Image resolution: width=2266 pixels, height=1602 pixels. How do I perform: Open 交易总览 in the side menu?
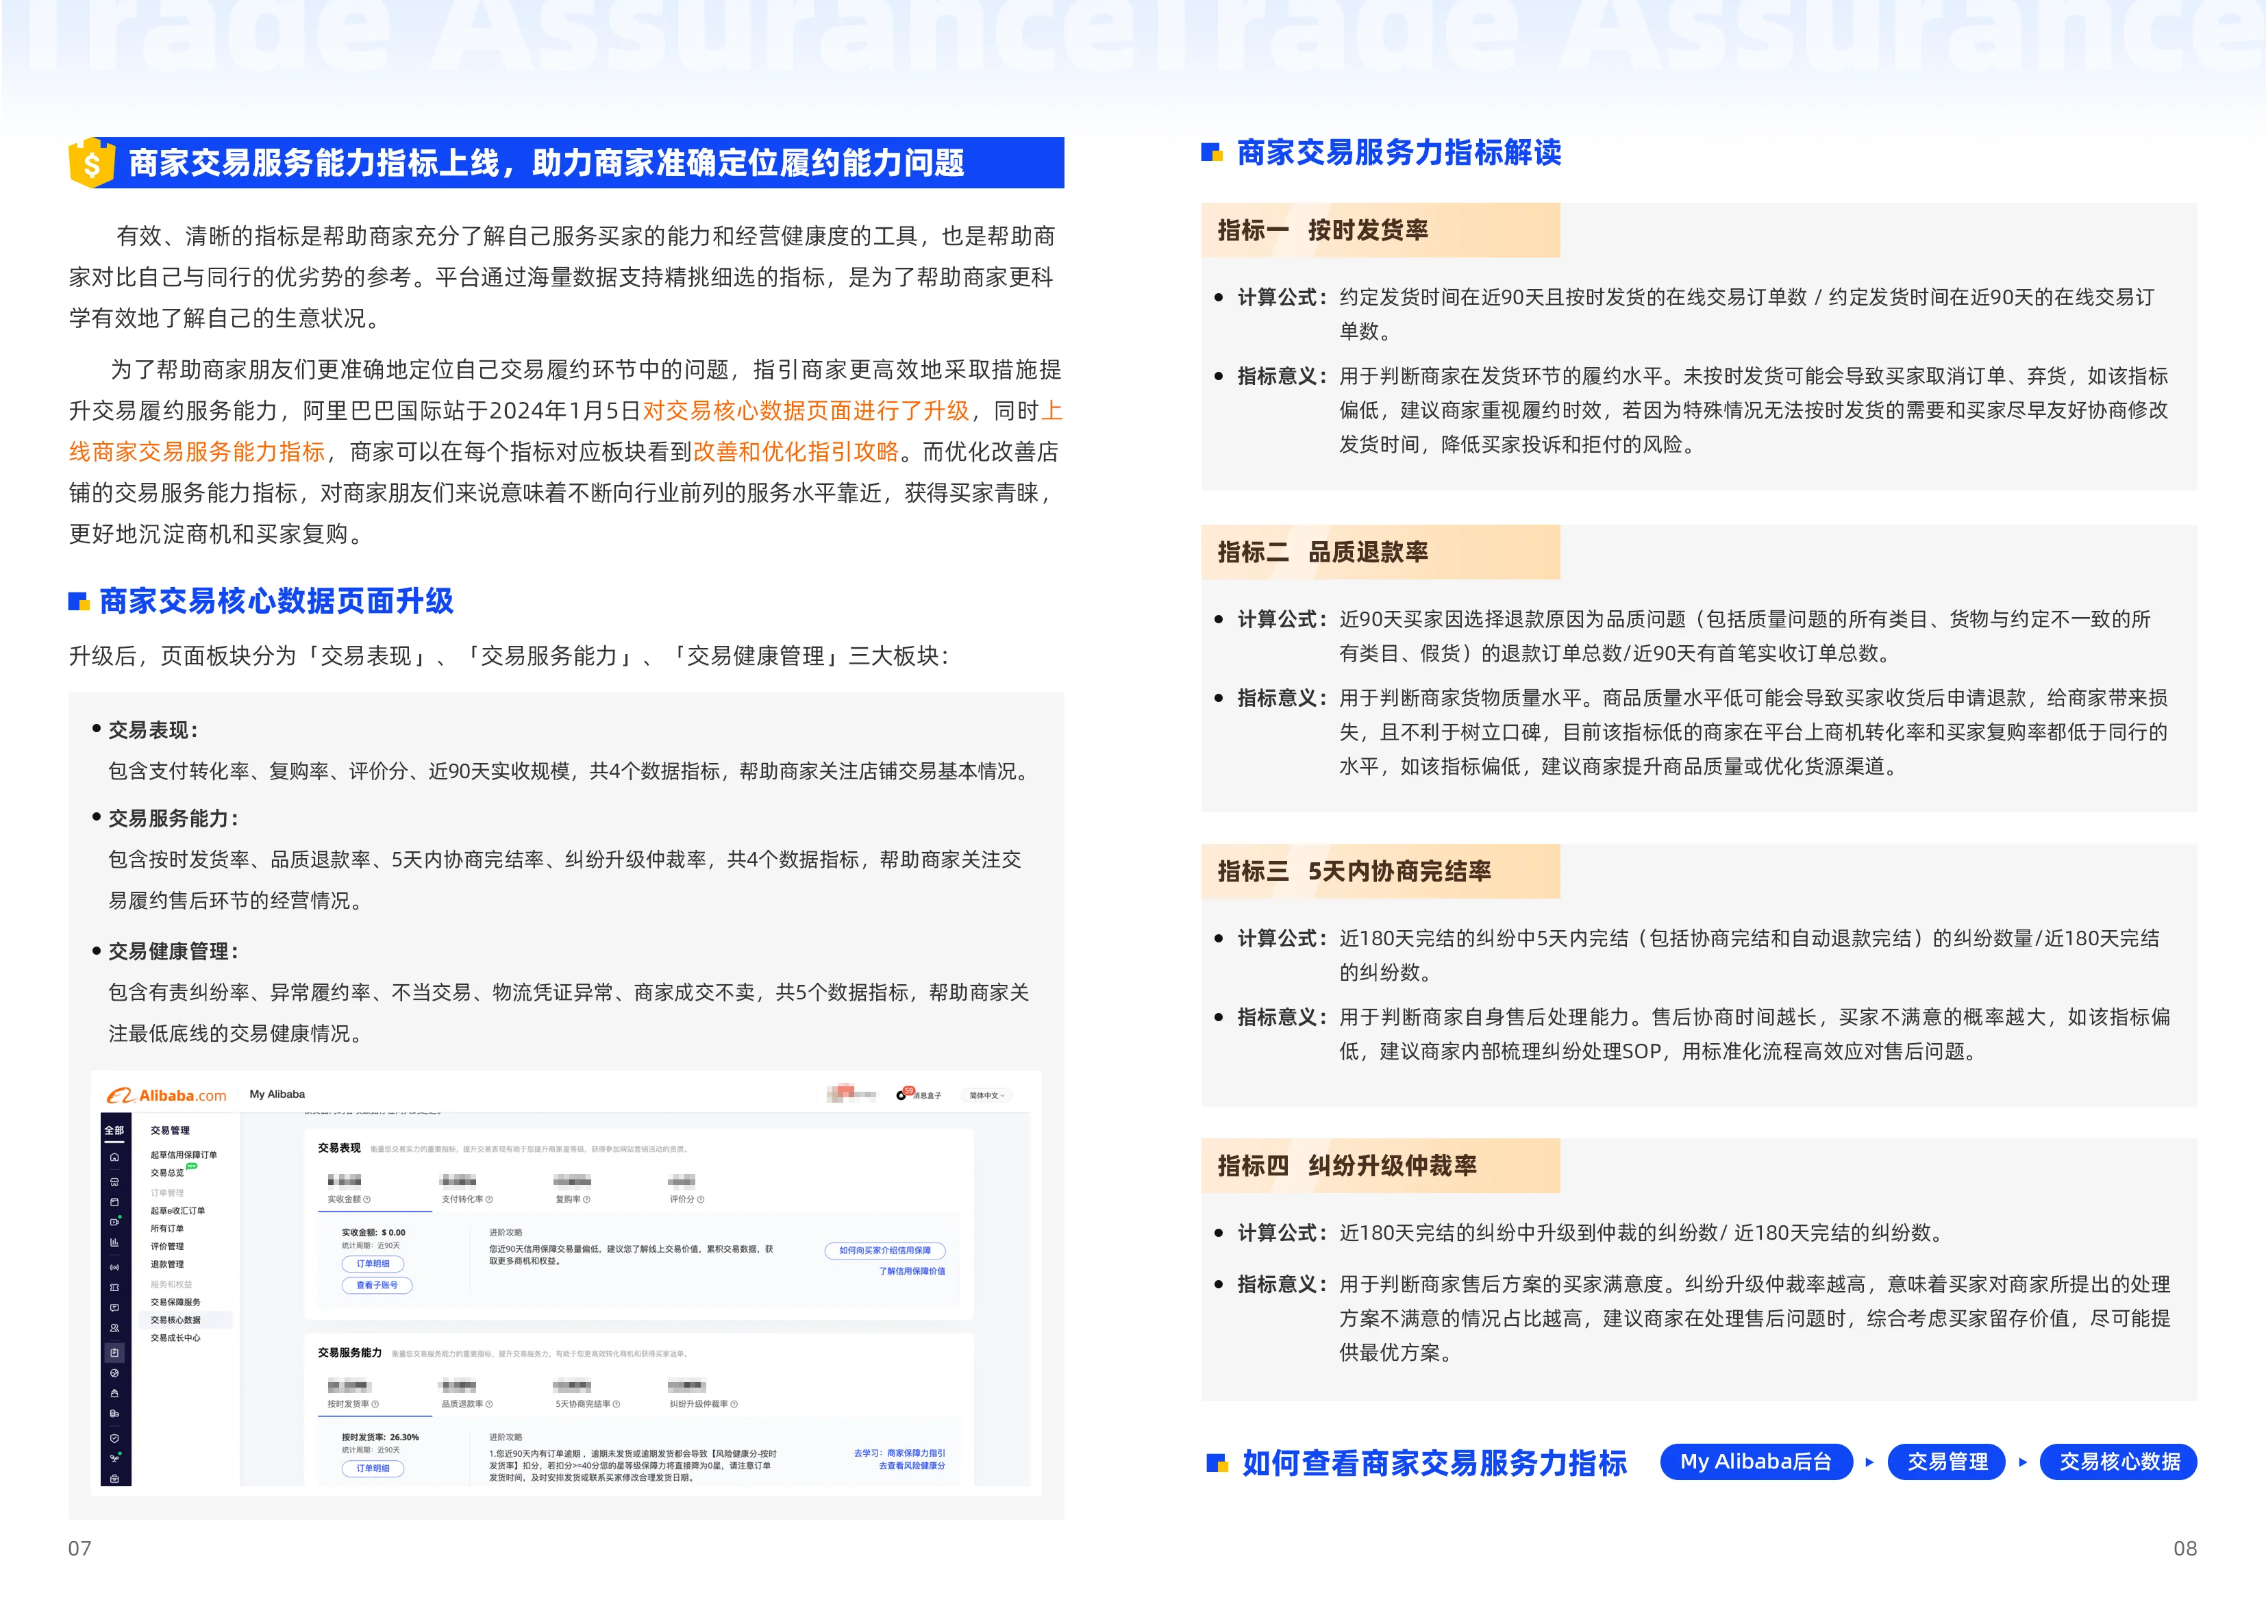166,1173
